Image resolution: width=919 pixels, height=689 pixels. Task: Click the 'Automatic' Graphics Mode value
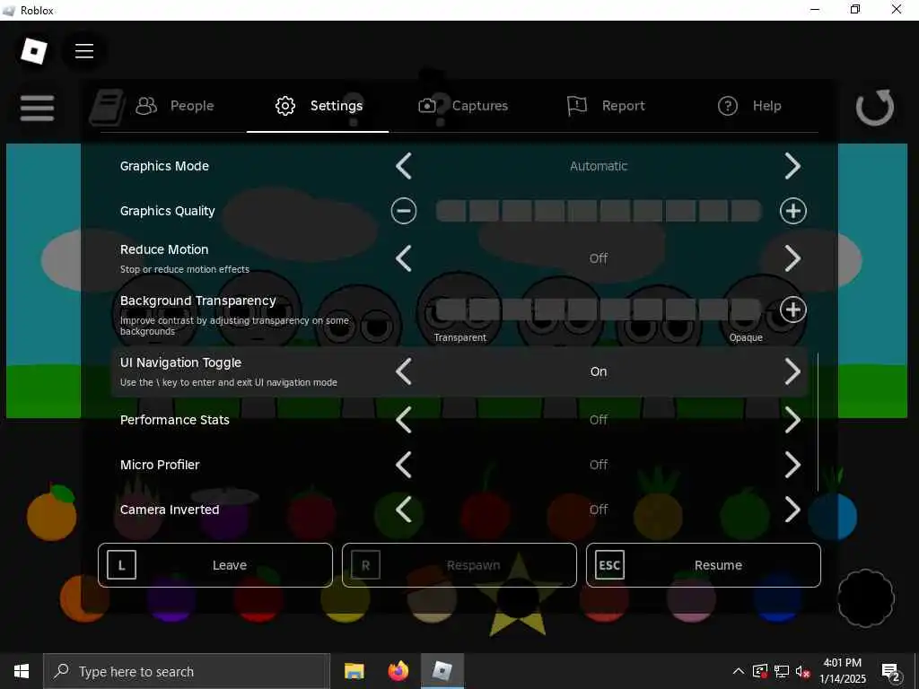(599, 166)
